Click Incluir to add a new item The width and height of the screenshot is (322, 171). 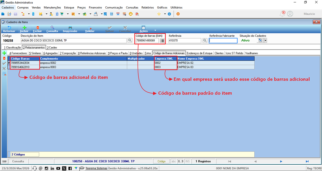coord(24,29)
